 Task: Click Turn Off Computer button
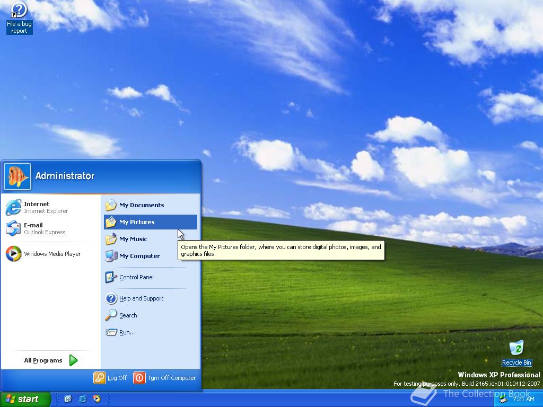click(x=165, y=378)
